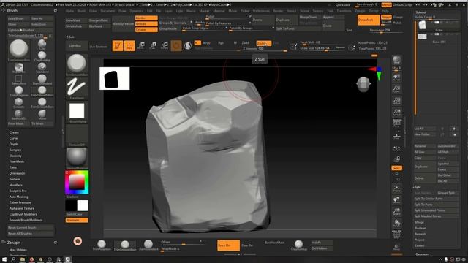Image resolution: width=468 pixels, height=263 pixels.
Task: Click the Alternate button
Action: [x=77, y=220]
